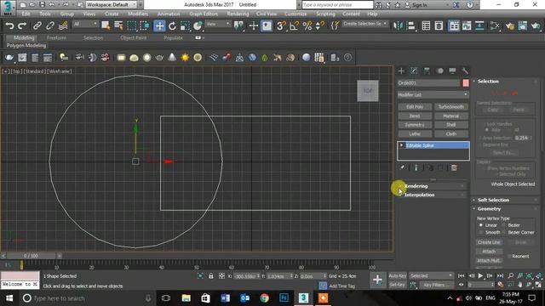
Task: Select the Bind to Space Warp tool
Action: pos(63,25)
